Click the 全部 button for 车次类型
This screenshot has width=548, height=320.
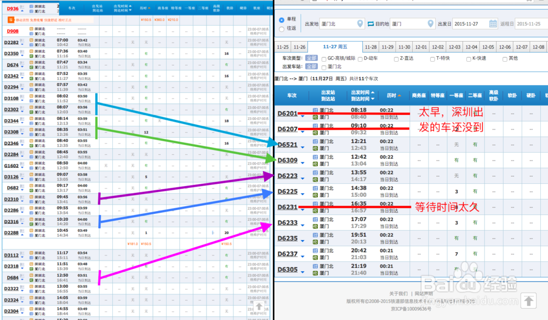(311, 58)
